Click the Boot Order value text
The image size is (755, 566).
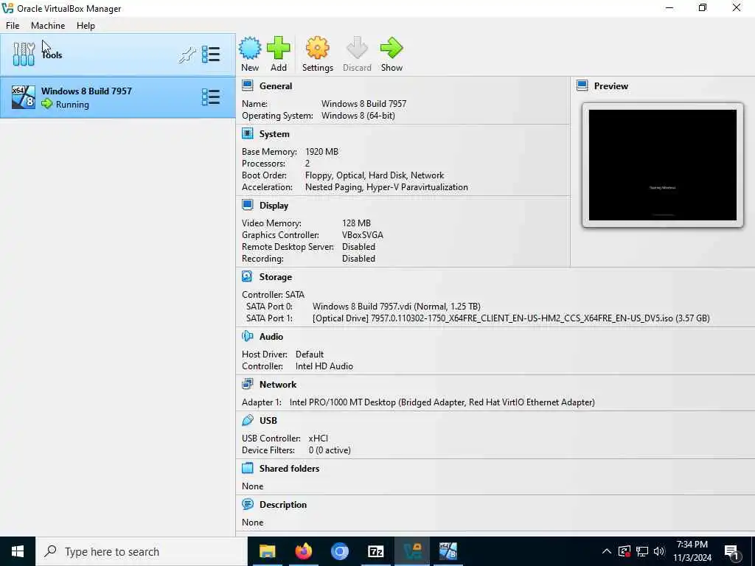[375, 175]
